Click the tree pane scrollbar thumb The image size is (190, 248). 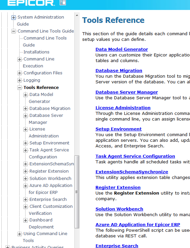[x=77, y=192]
